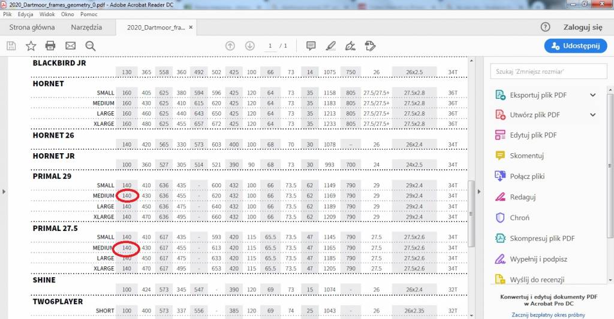Switch to the Narzędzia tab
Viewport: 614px width, 319px height.
(86, 28)
